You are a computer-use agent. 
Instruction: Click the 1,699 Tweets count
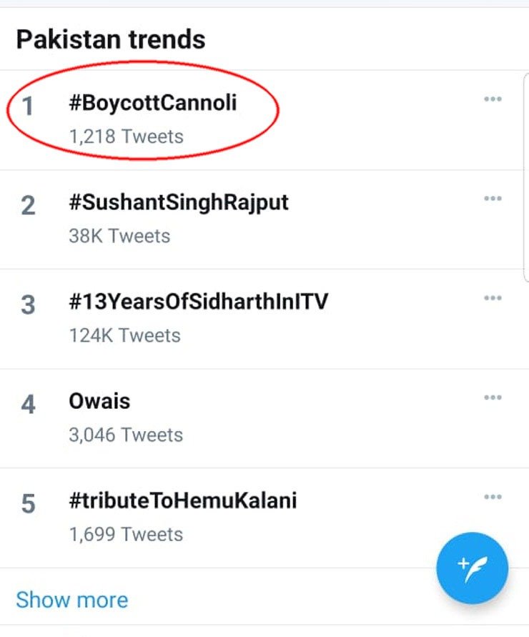pos(126,534)
